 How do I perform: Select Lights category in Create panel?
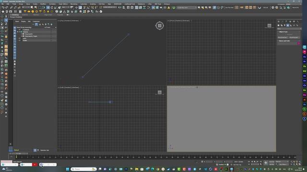tap(284, 25)
